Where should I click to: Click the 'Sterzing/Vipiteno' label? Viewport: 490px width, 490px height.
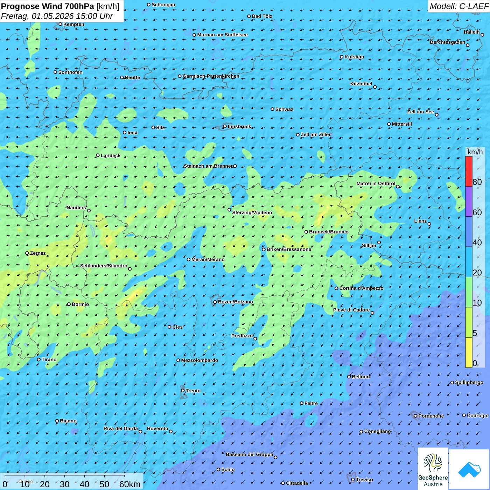pyautogui.click(x=252, y=212)
